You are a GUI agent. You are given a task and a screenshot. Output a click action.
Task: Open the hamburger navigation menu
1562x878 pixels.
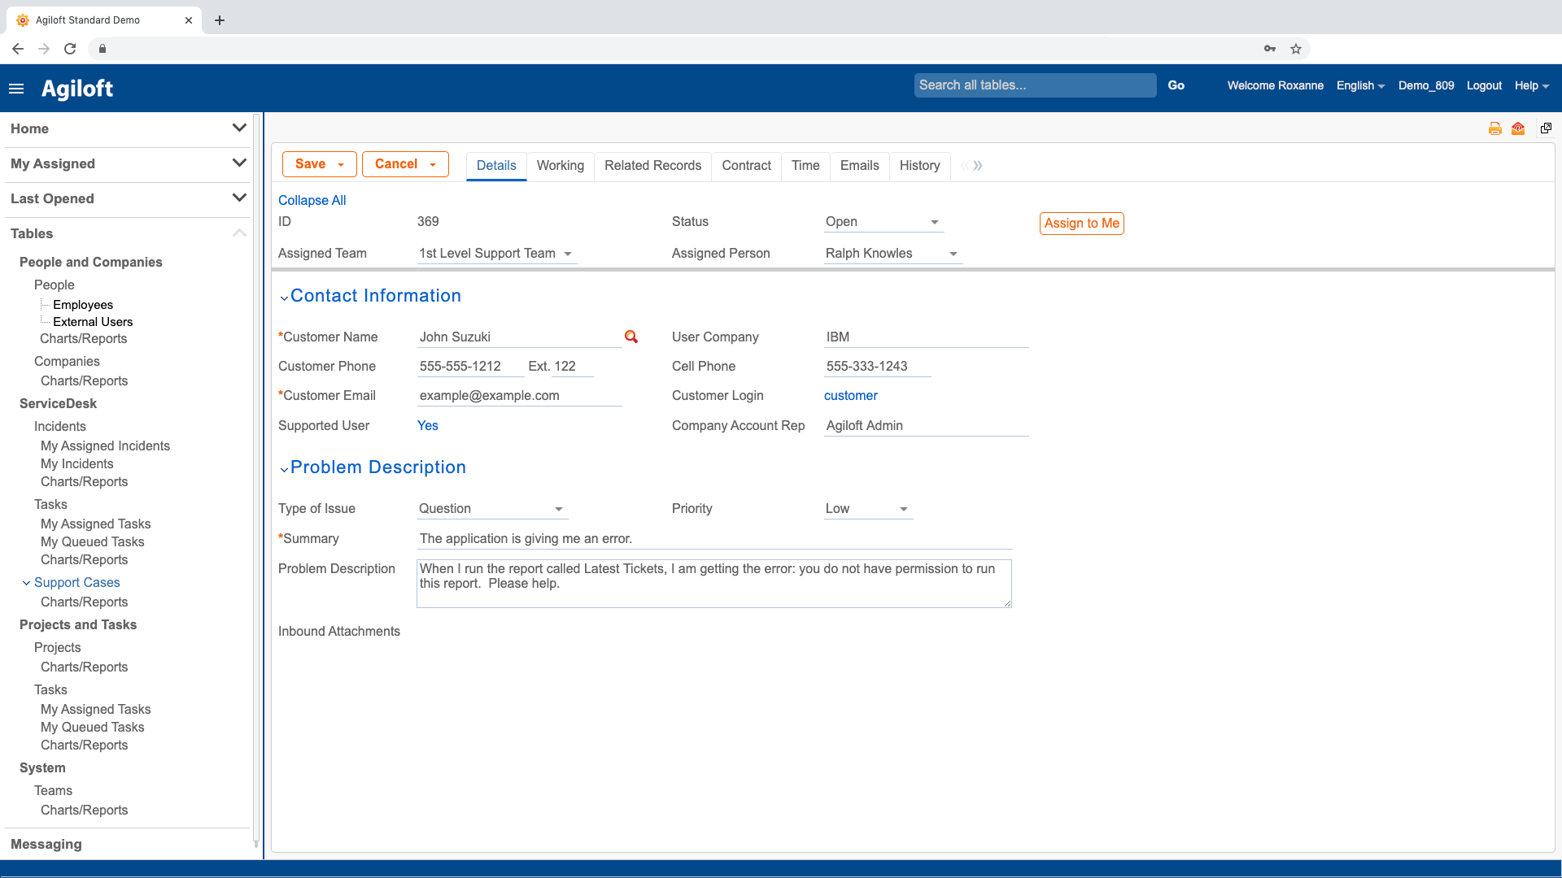(16, 89)
